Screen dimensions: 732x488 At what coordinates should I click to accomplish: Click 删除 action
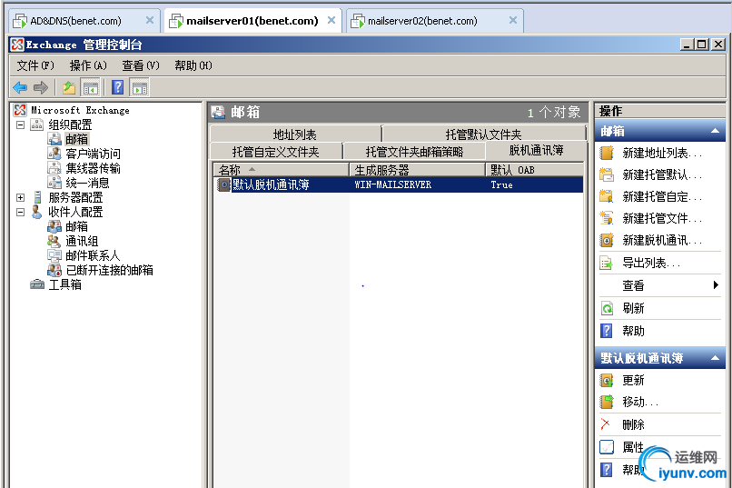point(634,424)
